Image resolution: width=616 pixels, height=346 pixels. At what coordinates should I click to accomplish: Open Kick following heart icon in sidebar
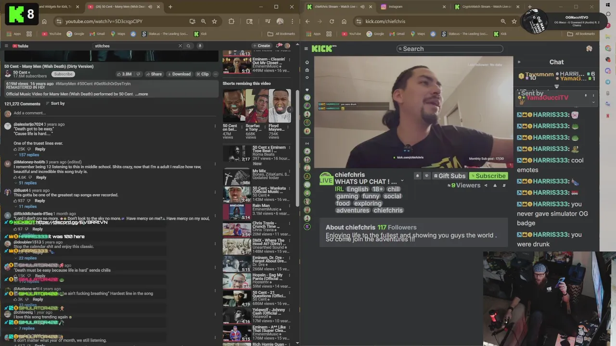click(x=307, y=78)
